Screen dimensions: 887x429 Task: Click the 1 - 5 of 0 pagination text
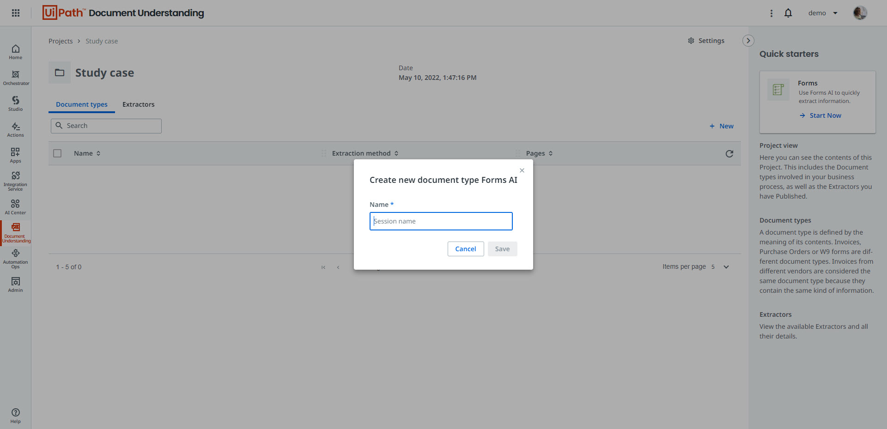click(x=69, y=267)
